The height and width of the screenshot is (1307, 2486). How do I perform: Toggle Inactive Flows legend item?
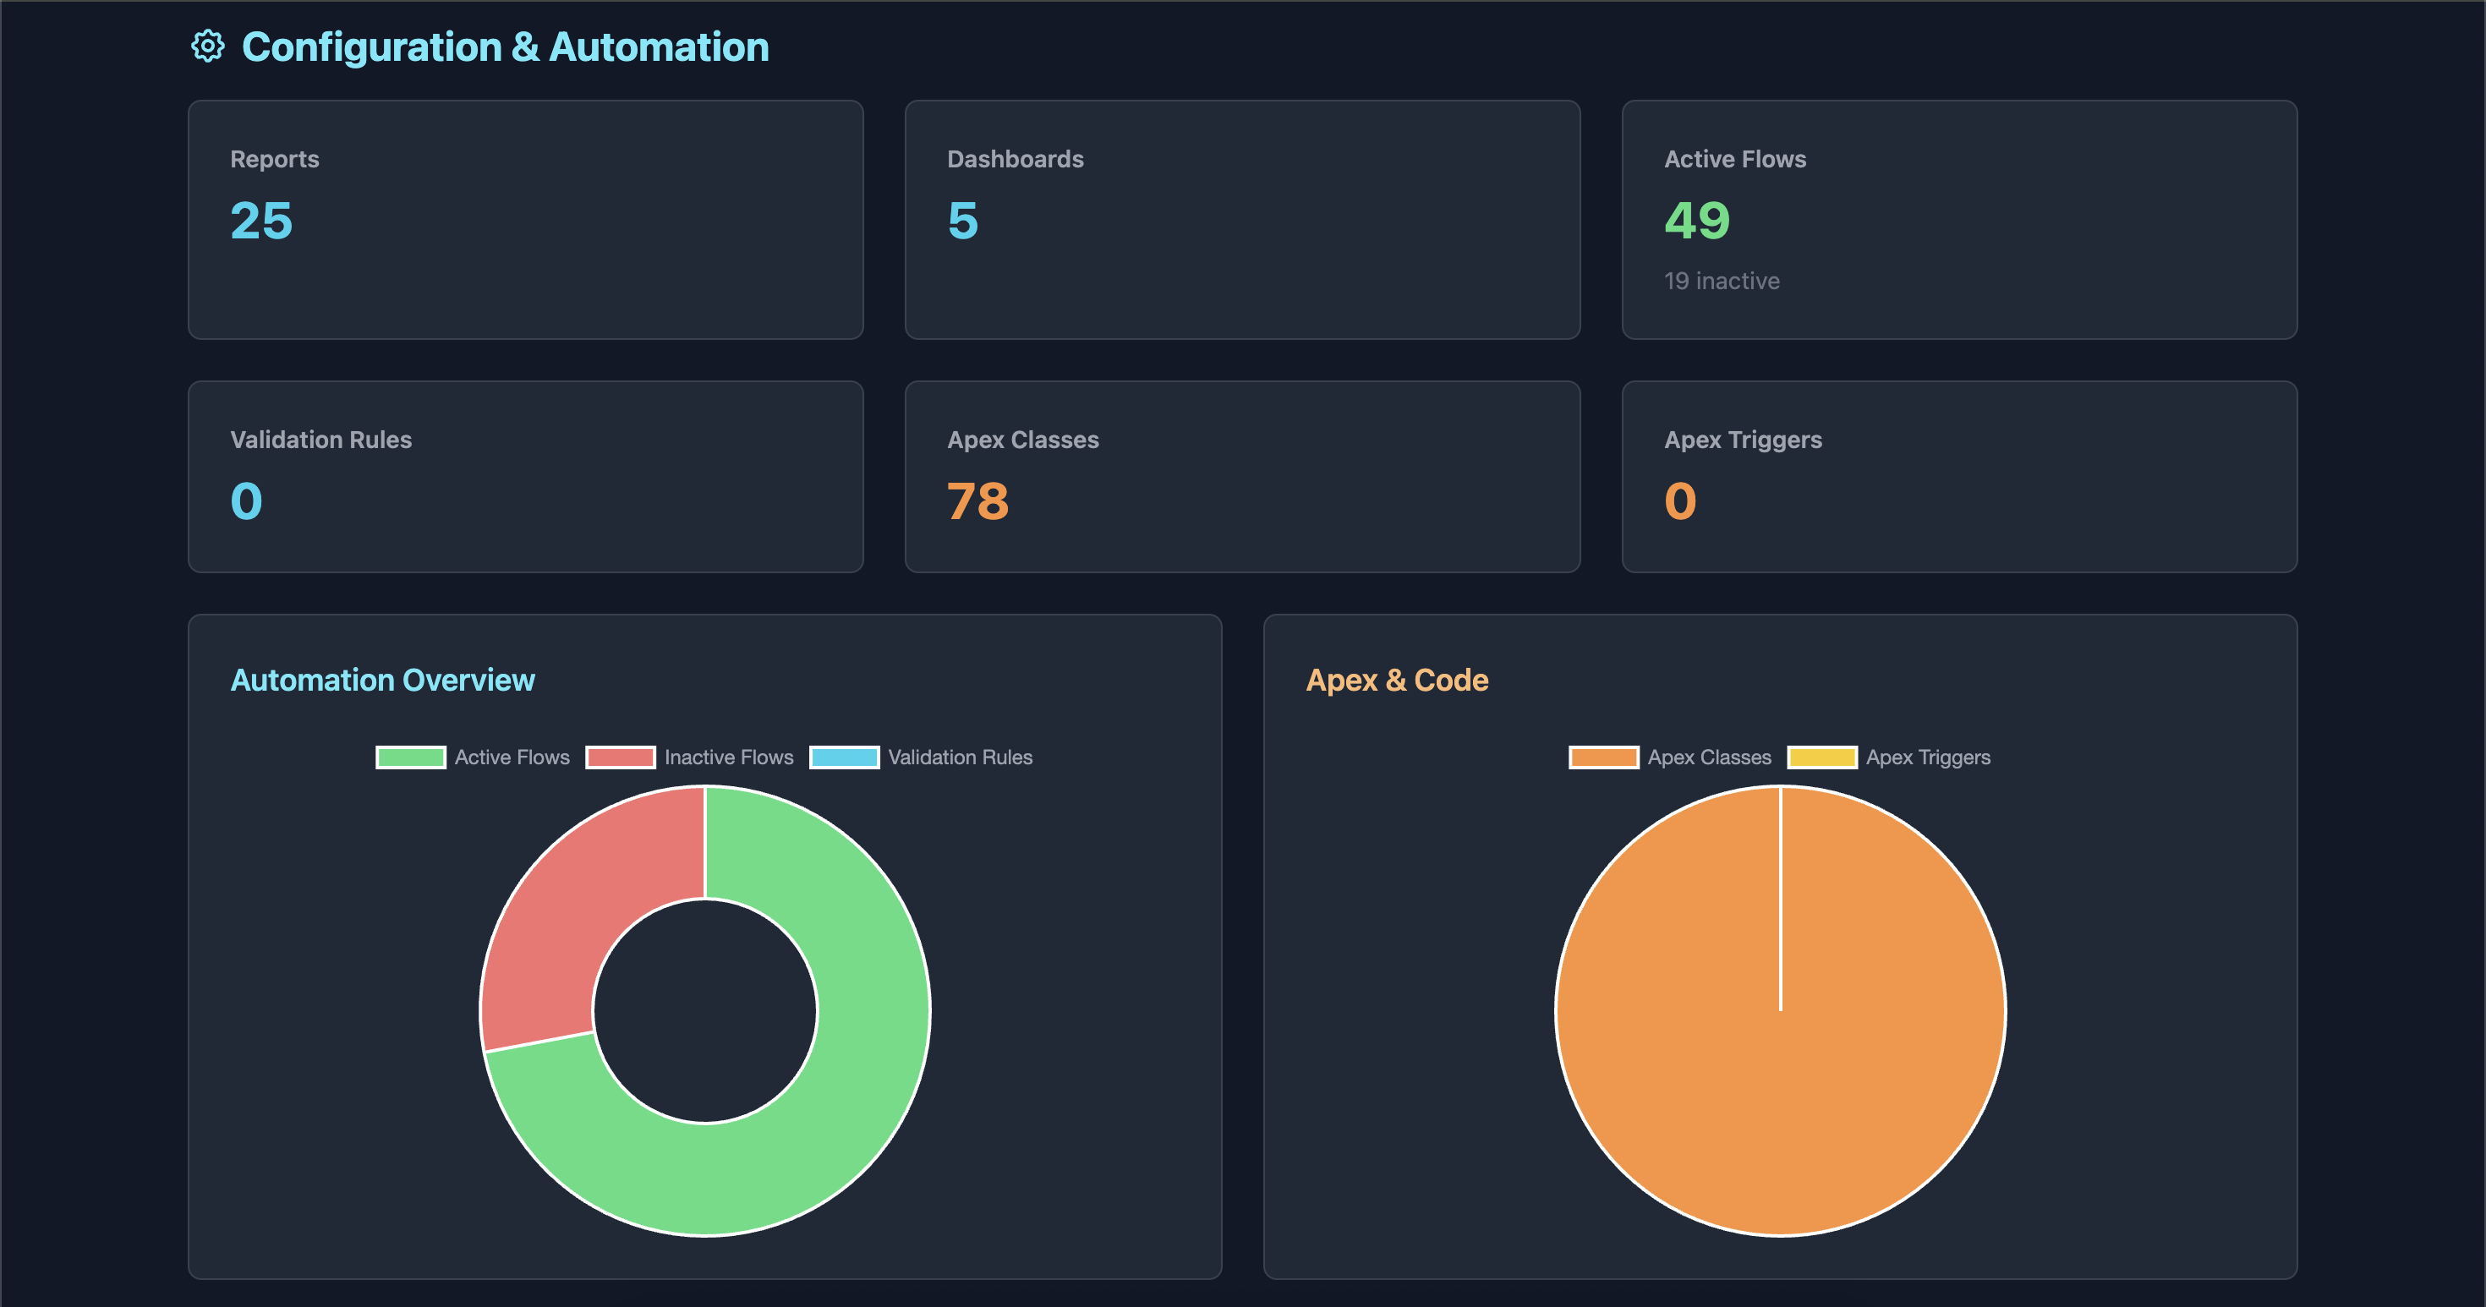(729, 757)
